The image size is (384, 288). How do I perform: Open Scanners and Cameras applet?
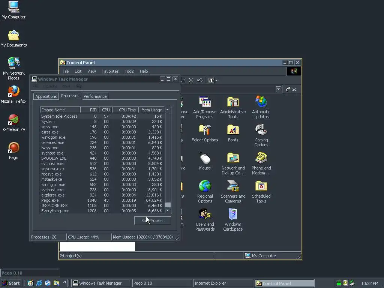click(233, 192)
